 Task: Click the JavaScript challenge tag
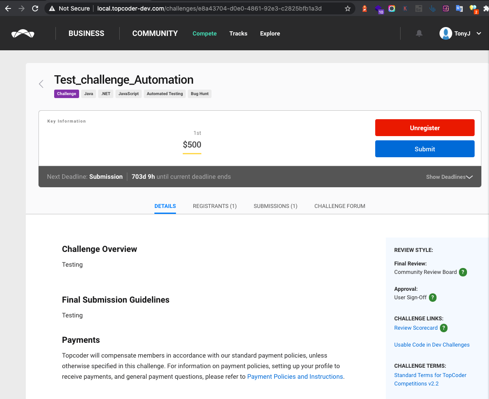(128, 93)
